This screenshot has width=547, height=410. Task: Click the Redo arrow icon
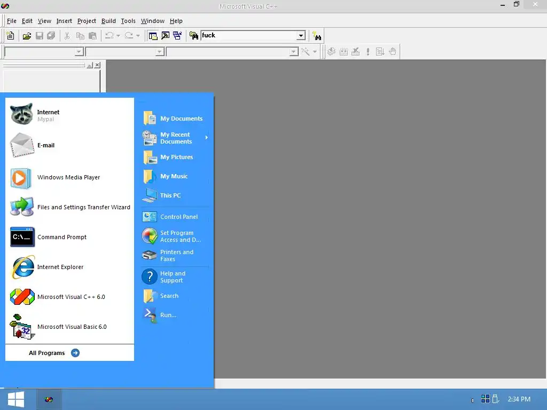tap(129, 36)
